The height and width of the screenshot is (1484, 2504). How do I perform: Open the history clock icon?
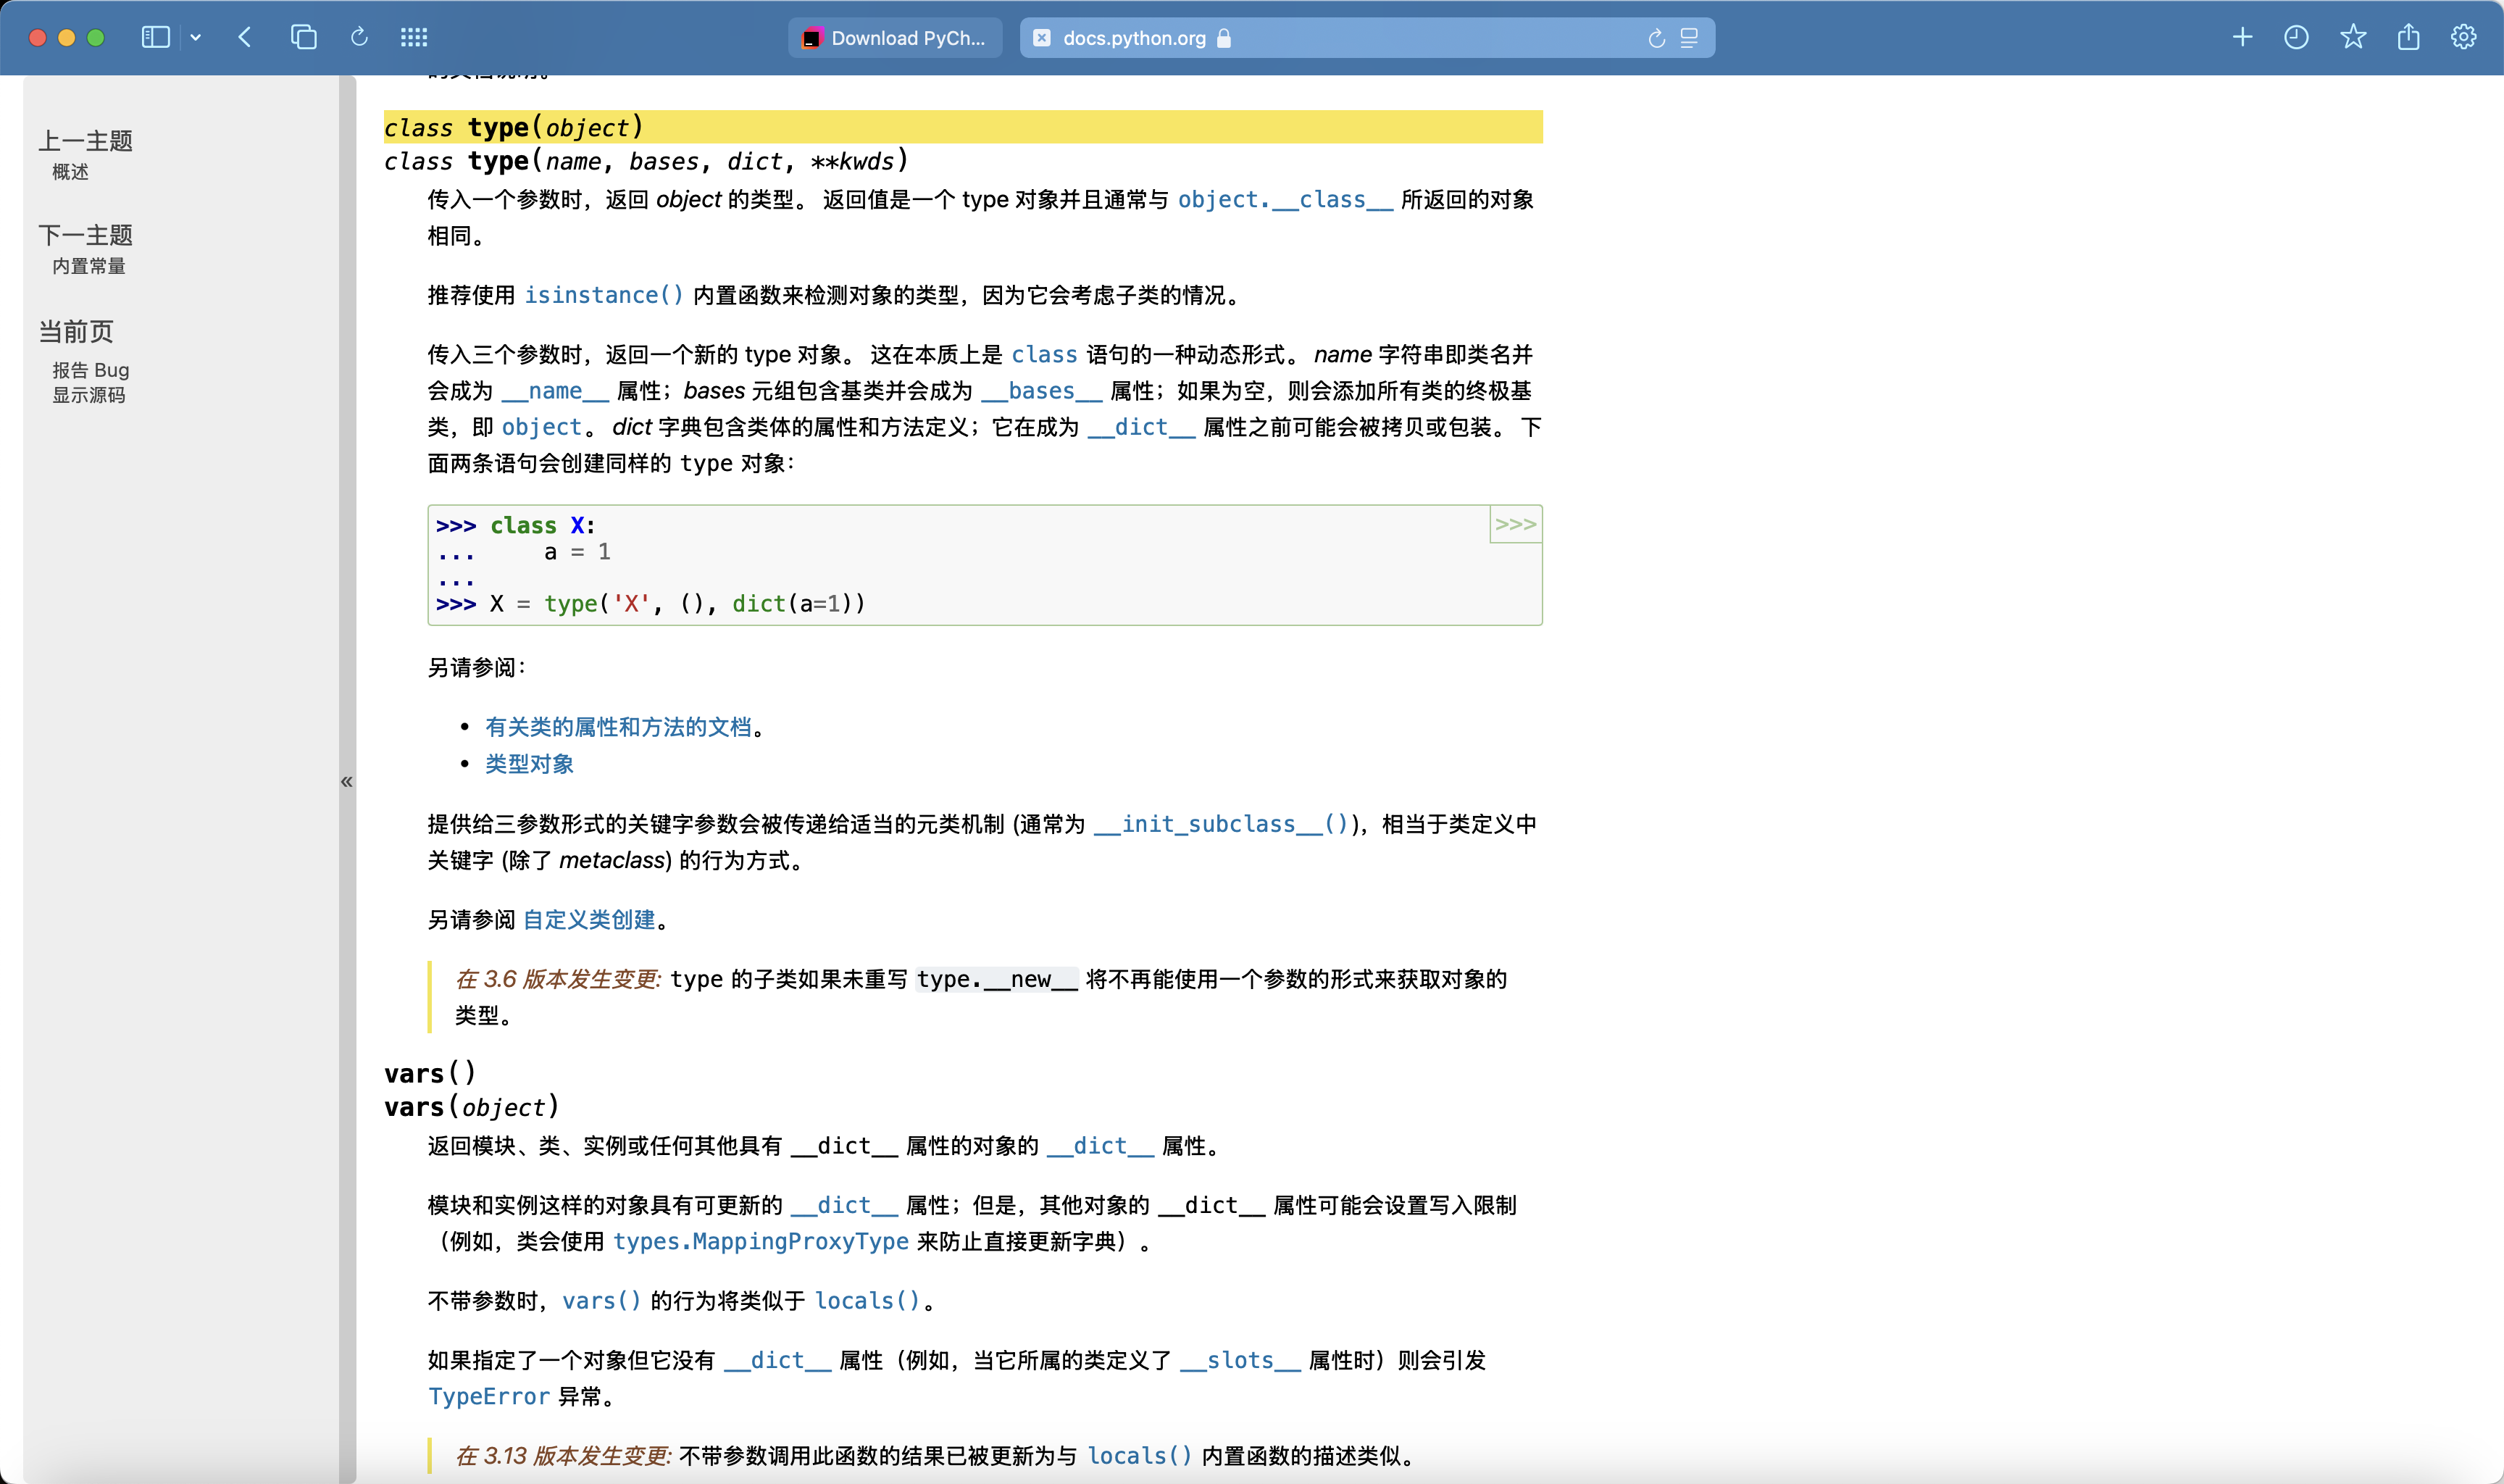[x=2296, y=37]
